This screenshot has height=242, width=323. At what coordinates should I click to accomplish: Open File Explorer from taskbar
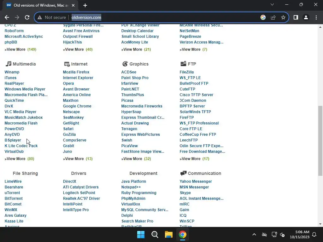tap(169, 234)
